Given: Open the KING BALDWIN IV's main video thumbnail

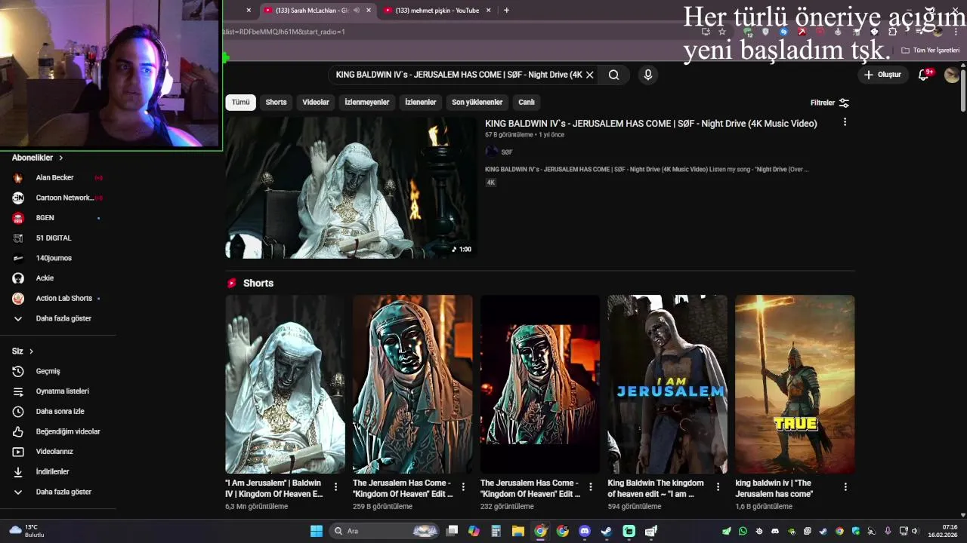Looking at the screenshot, I should click(x=351, y=188).
